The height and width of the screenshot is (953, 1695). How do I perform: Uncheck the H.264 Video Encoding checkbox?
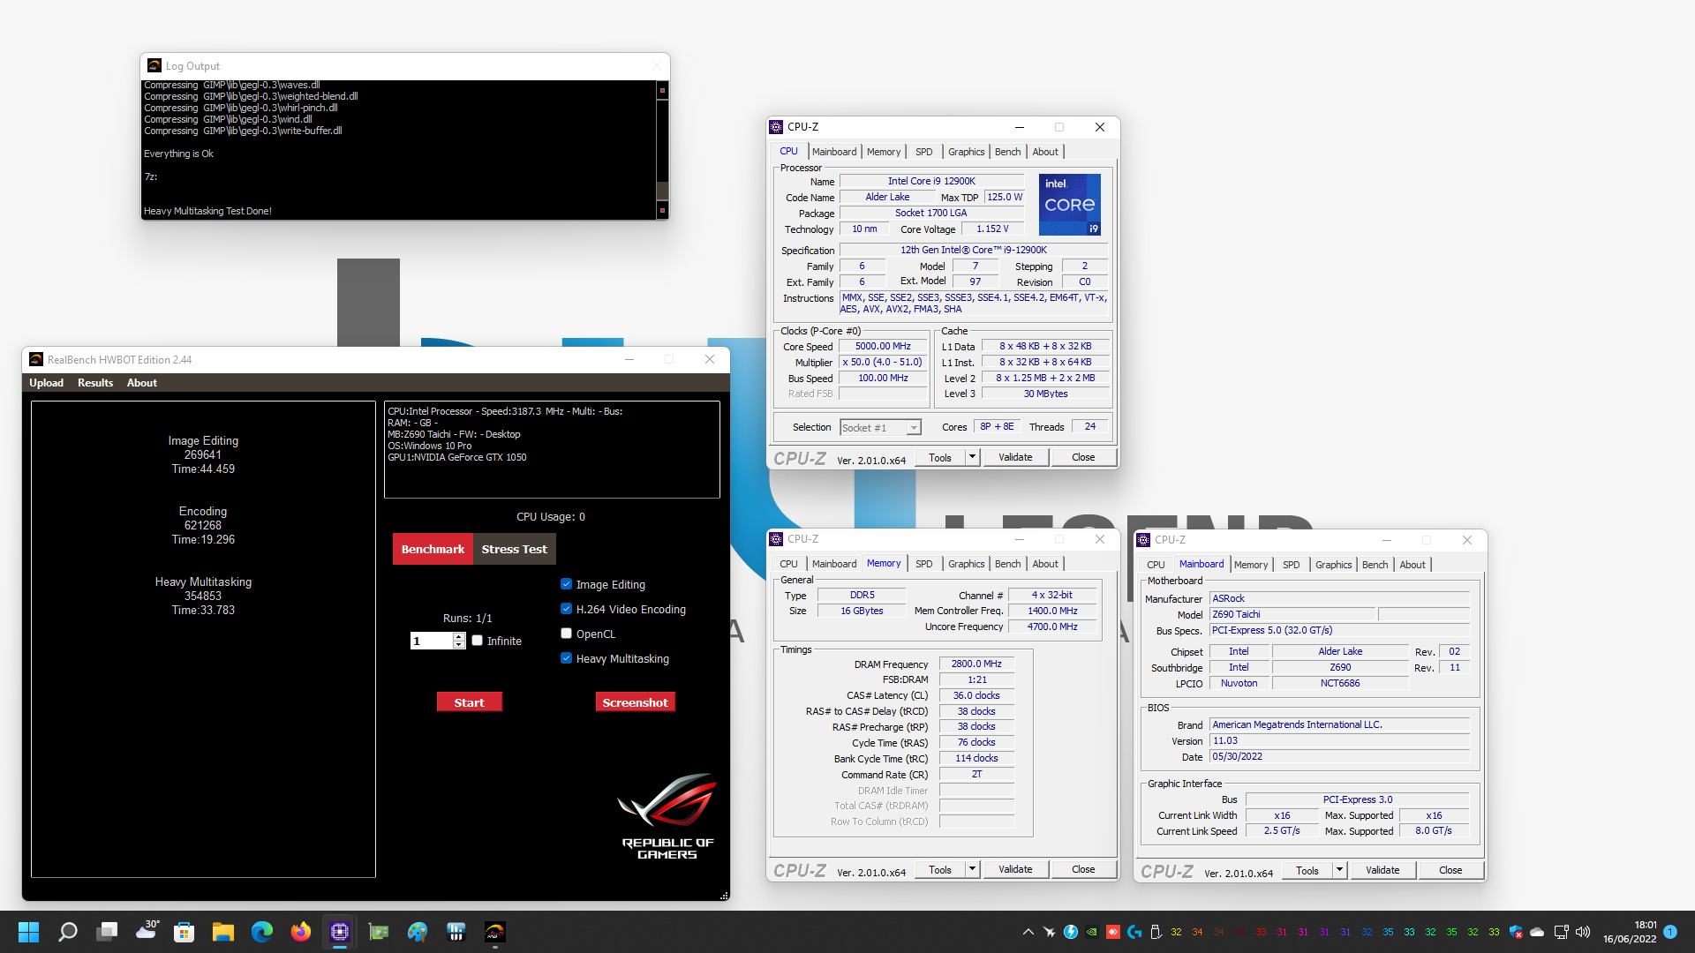click(566, 609)
